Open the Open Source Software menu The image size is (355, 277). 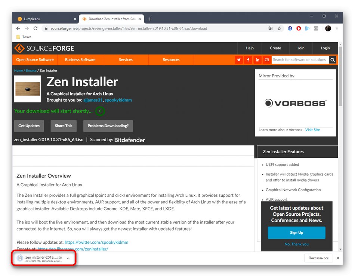point(35,60)
